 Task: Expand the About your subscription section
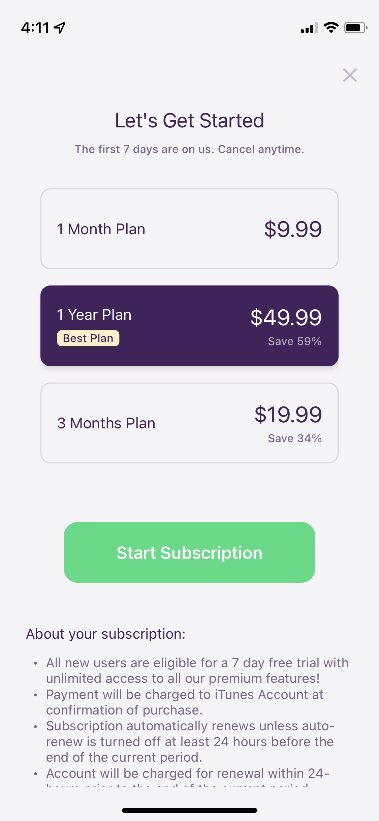[x=105, y=633]
